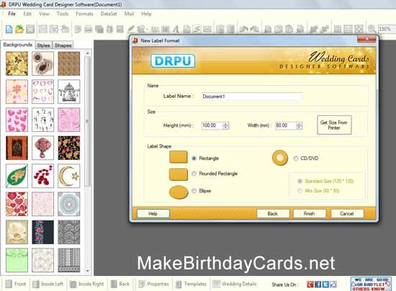Select the Rounded Rectangle shape option
This screenshot has height=291, width=396.
tap(194, 174)
